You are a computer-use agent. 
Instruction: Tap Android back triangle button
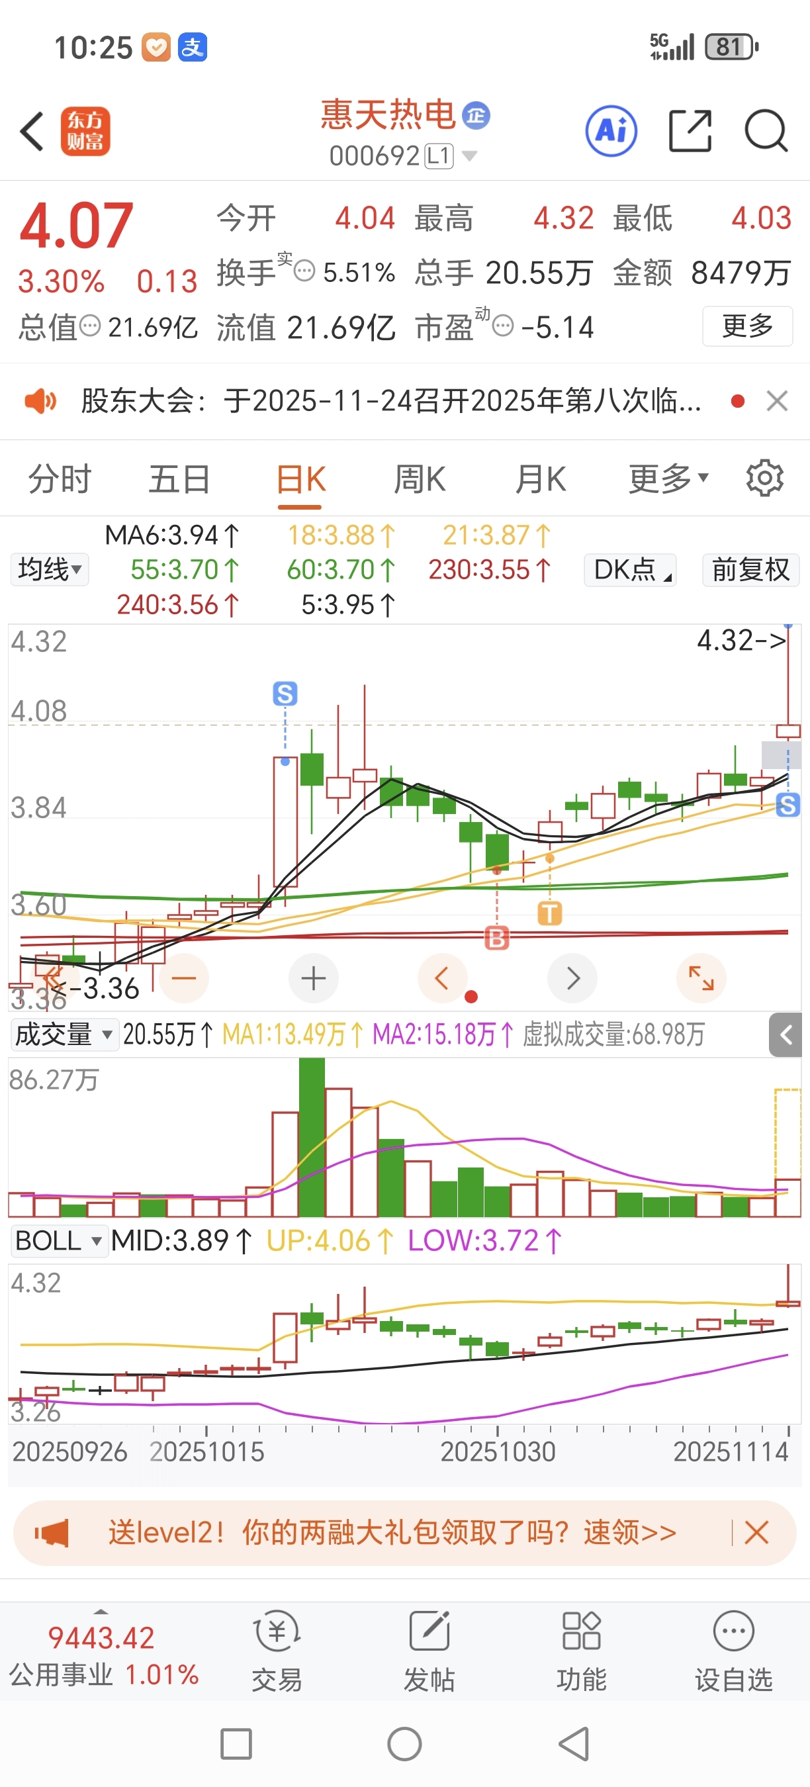pyautogui.click(x=574, y=1744)
